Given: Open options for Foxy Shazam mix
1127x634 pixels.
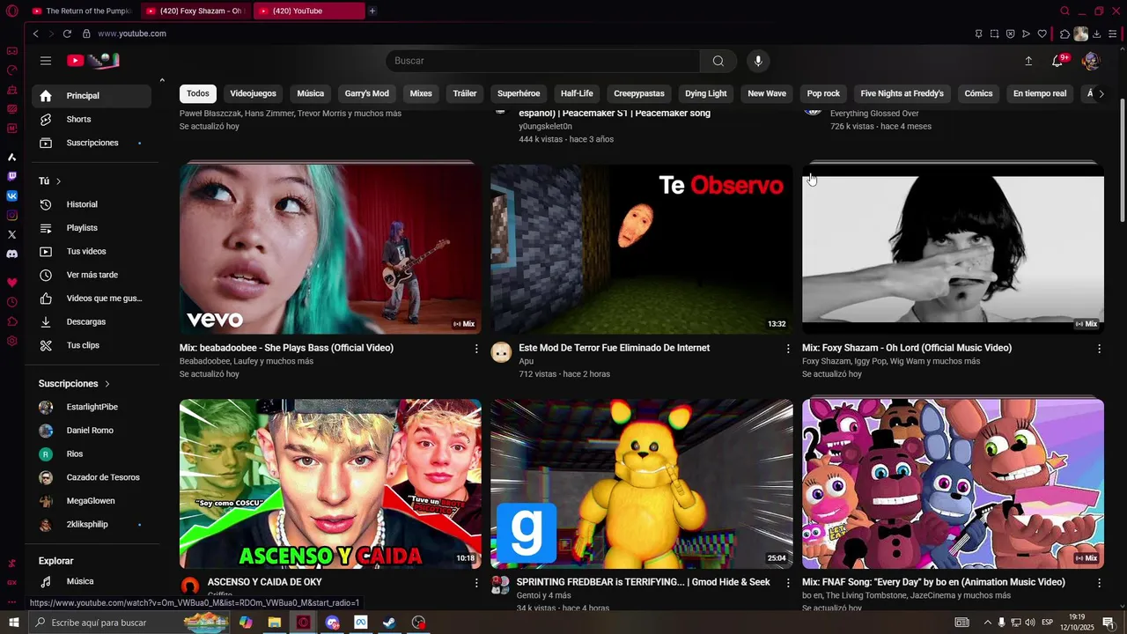Looking at the screenshot, I should pyautogui.click(x=1099, y=349).
